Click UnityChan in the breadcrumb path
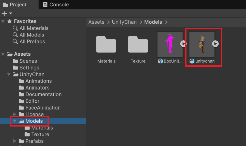Screen dimensions: 246x146 click(124, 22)
